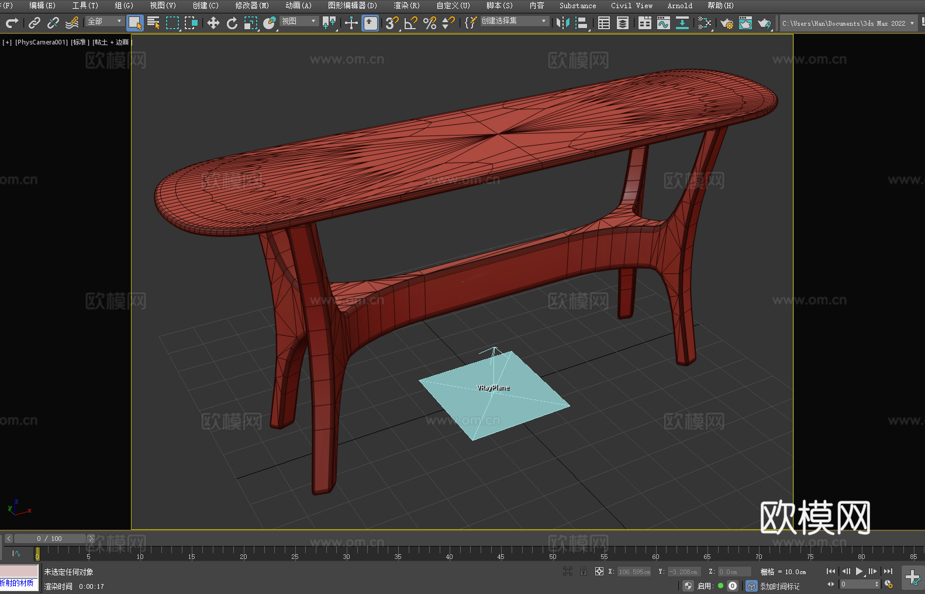Click the 0 / 100 time slider handle
This screenshot has height=594, width=925.
click(50, 539)
